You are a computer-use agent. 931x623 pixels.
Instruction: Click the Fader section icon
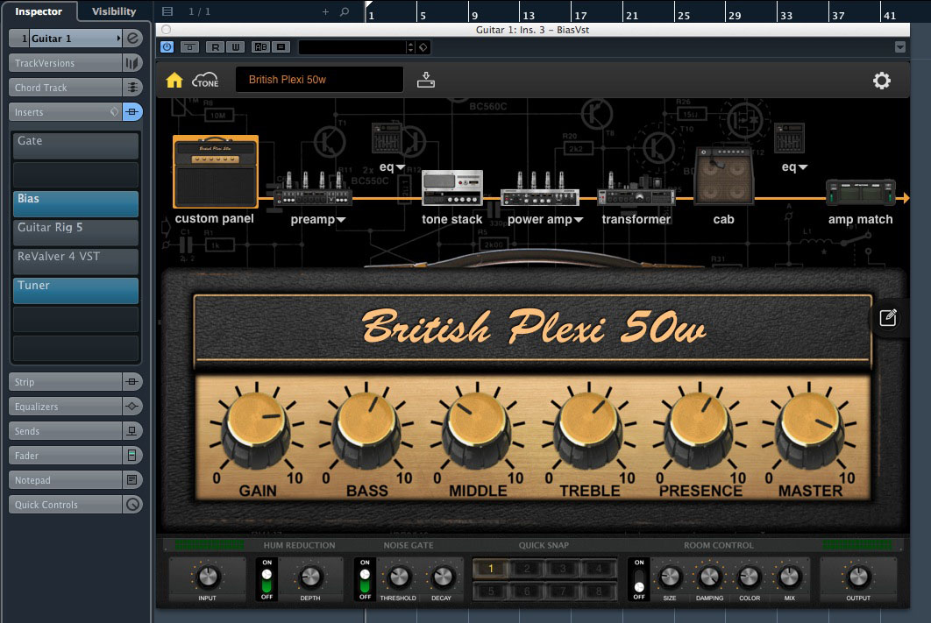(131, 455)
